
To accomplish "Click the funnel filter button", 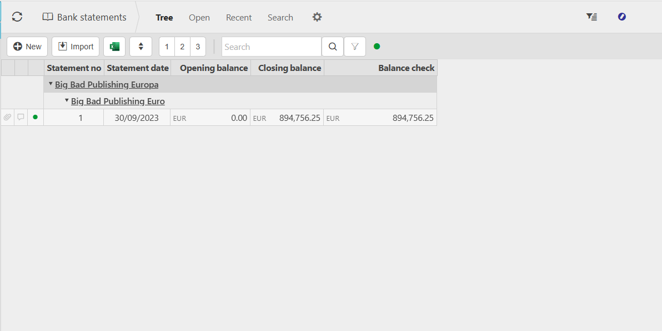I will (x=355, y=47).
